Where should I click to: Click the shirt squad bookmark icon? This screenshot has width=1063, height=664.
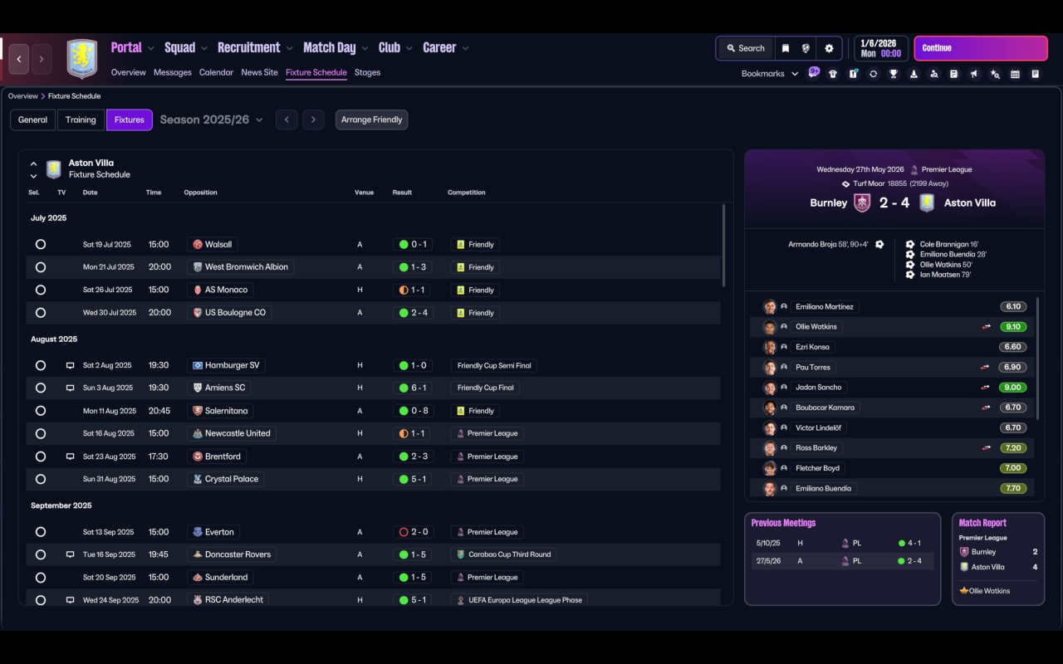click(x=833, y=74)
